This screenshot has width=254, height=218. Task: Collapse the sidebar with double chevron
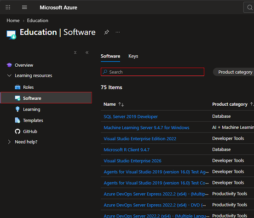click(87, 52)
